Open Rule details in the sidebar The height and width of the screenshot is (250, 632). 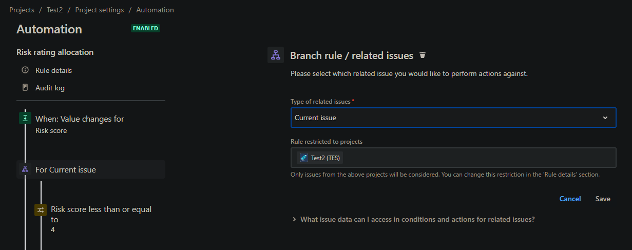point(53,70)
